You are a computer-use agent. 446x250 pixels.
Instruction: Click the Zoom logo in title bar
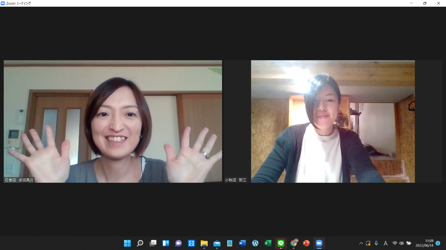pyautogui.click(x=3, y=3)
